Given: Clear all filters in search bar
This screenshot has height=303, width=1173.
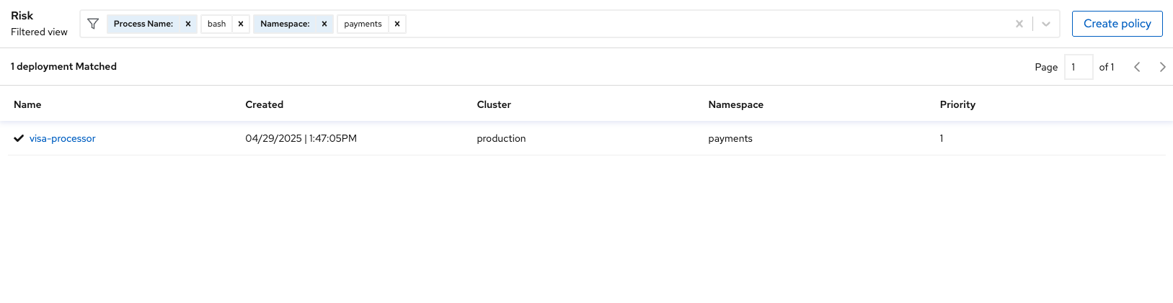Looking at the screenshot, I should point(1019,24).
